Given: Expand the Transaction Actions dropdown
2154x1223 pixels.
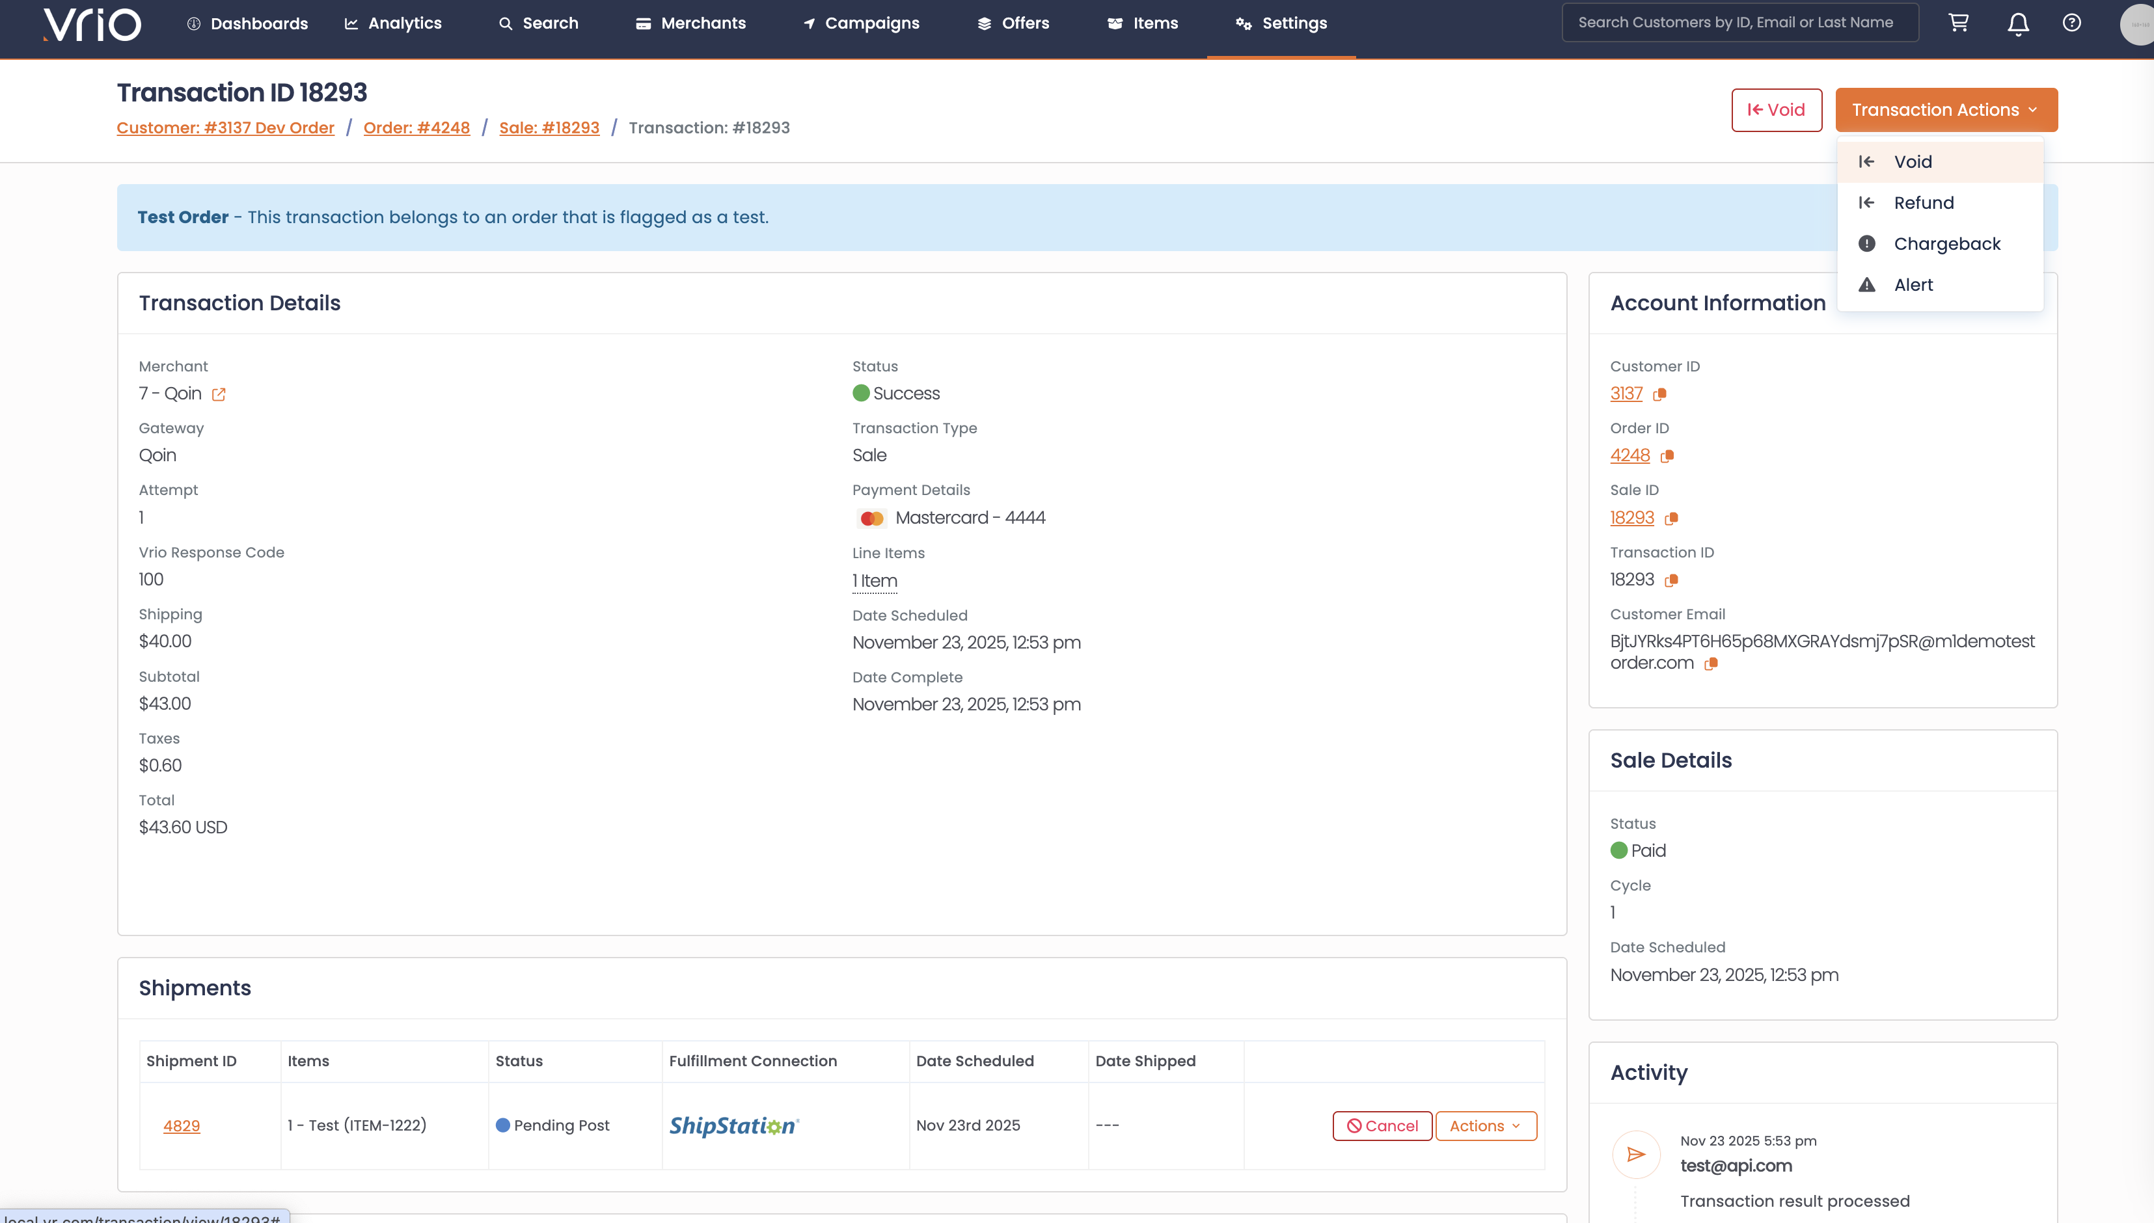Looking at the screenshot, I should (1946, 110).
